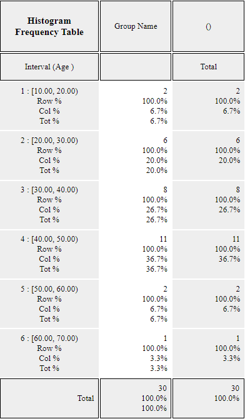Select the Group Name header cell

tap(136, 26)
